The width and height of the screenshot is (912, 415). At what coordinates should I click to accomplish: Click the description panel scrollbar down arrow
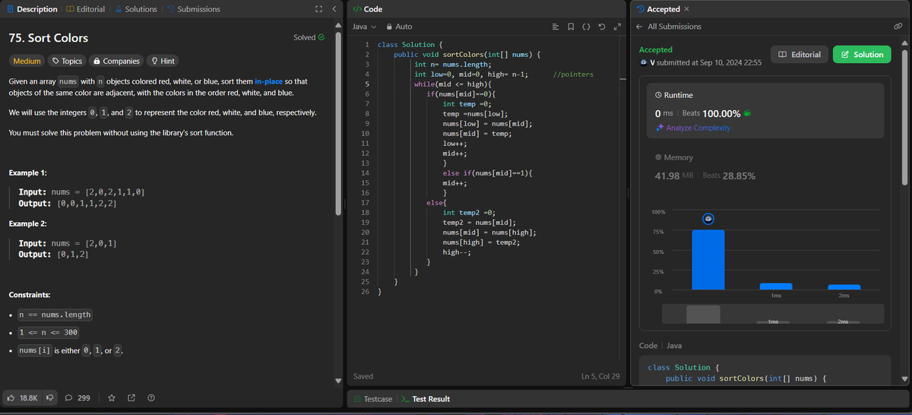tap(339, 381)
